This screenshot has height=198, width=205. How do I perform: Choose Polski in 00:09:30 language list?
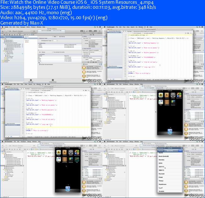coord(170,177)
